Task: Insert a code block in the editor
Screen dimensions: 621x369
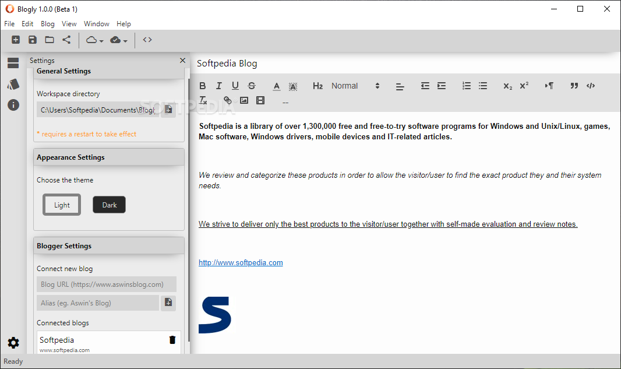Action: [591, 86]
